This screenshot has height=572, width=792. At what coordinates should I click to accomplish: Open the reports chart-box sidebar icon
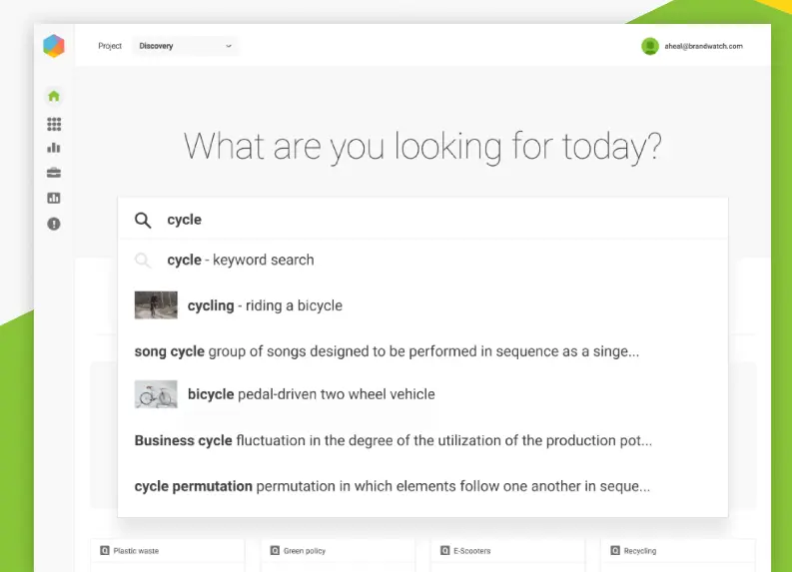[54, 198]
